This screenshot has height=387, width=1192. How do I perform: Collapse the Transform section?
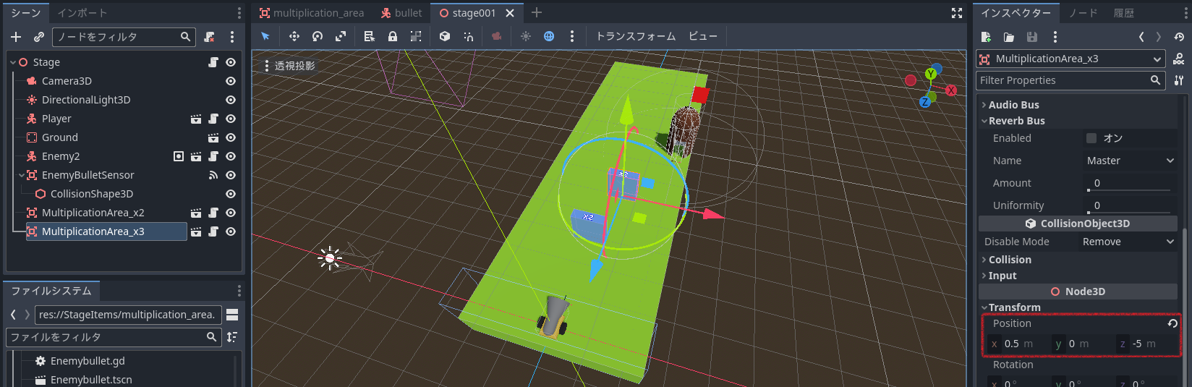(x=984, y=307)
